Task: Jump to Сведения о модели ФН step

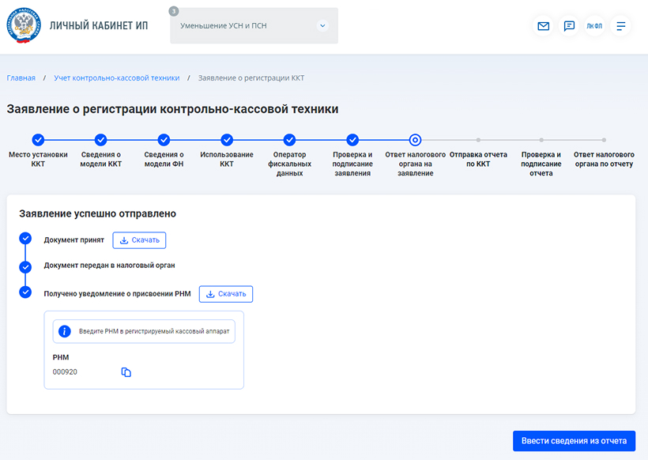Action: tap(164, 140)
